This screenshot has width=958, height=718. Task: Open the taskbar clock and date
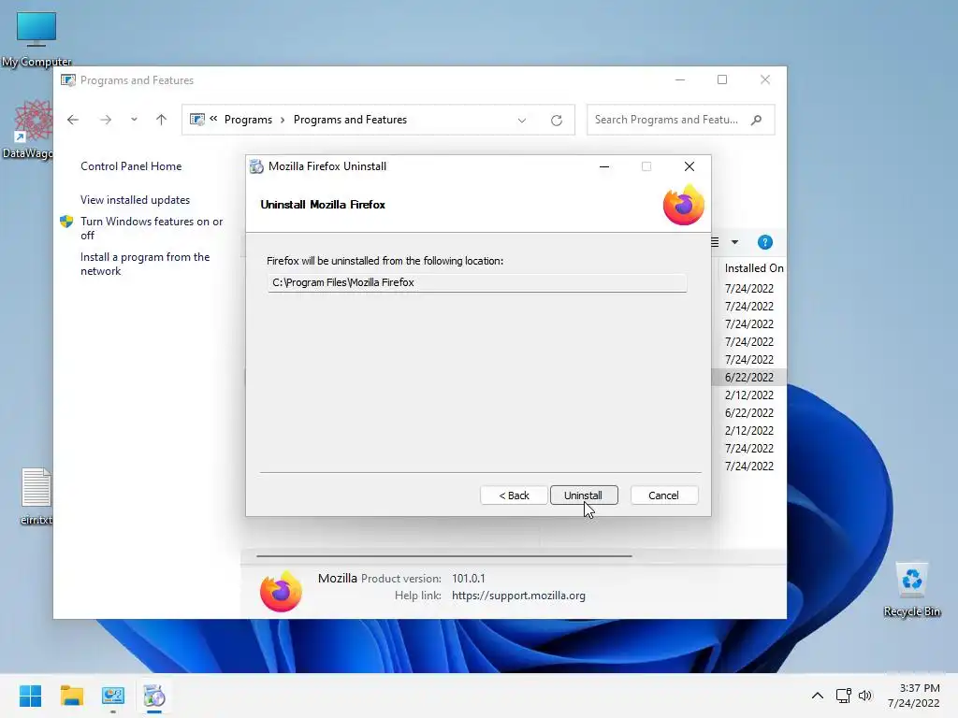point(914,696)
